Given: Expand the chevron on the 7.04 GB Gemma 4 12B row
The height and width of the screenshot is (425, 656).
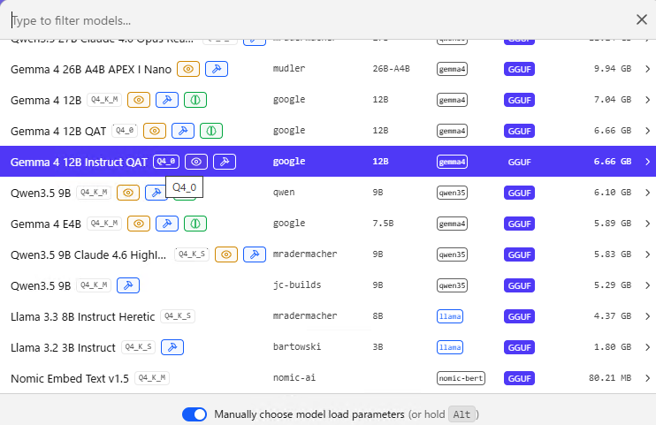Looking at the screenshot, I should pyautogui.click(x=647, y=100).
